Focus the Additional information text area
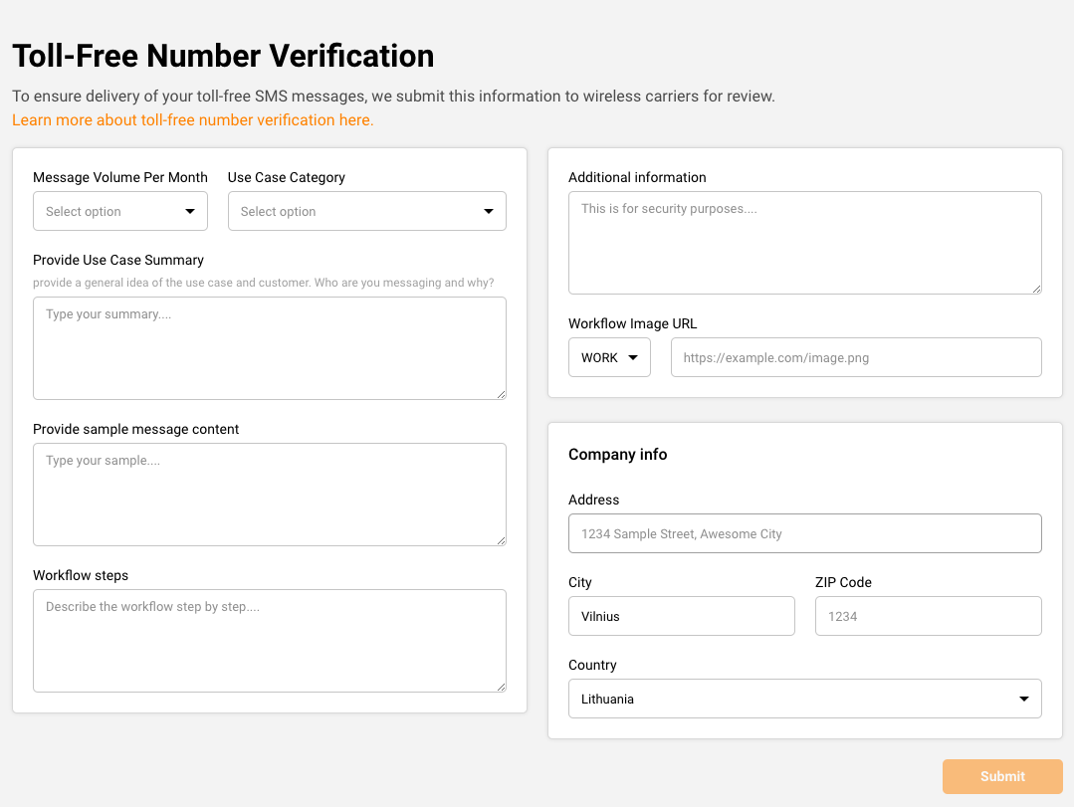 coord(804,242)
